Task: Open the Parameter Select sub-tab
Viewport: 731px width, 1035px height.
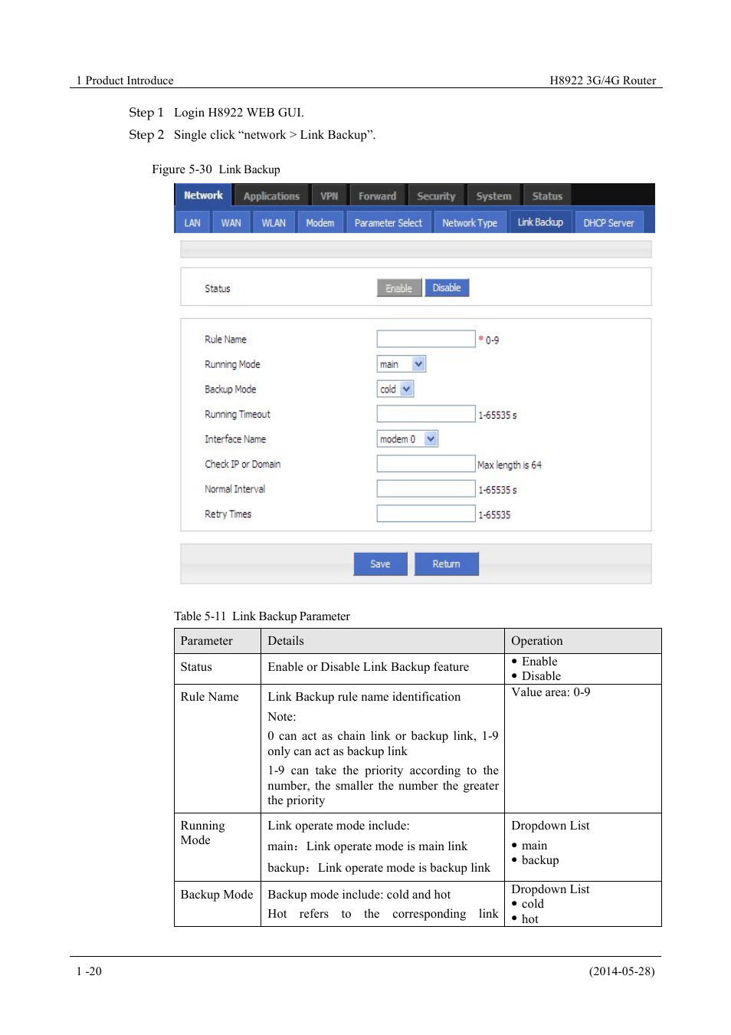Action: click(388, 223)
